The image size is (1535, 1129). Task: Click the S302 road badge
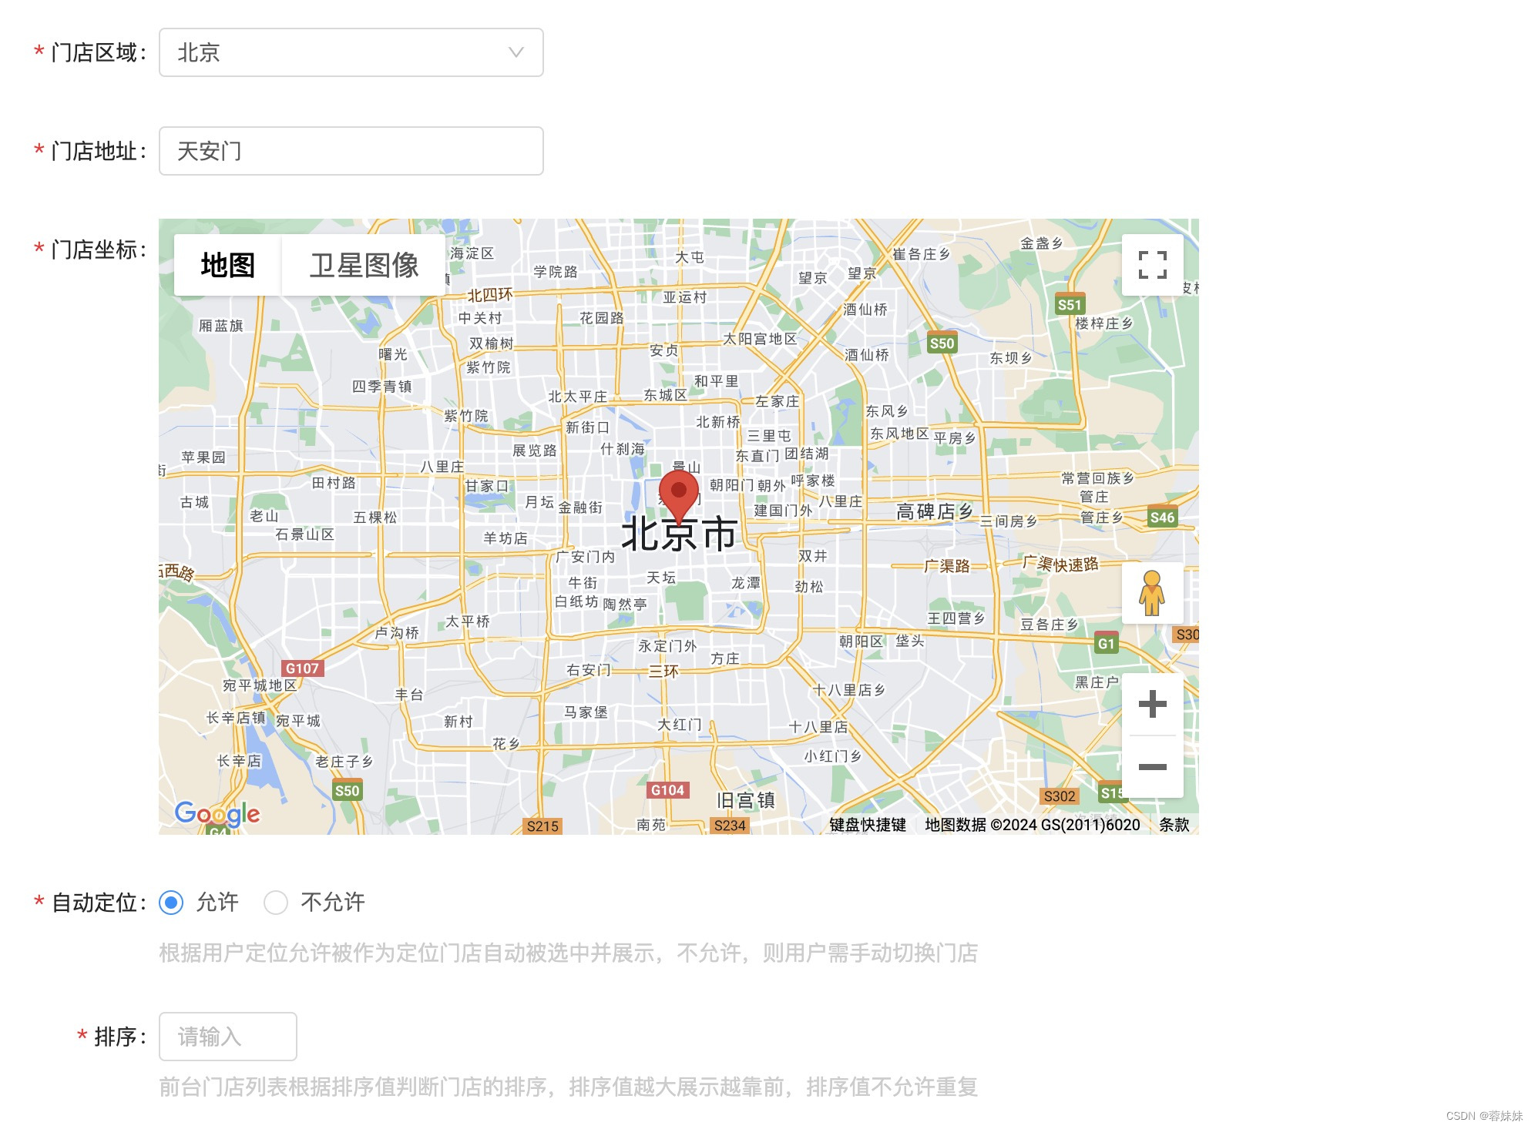(1060, 796)
